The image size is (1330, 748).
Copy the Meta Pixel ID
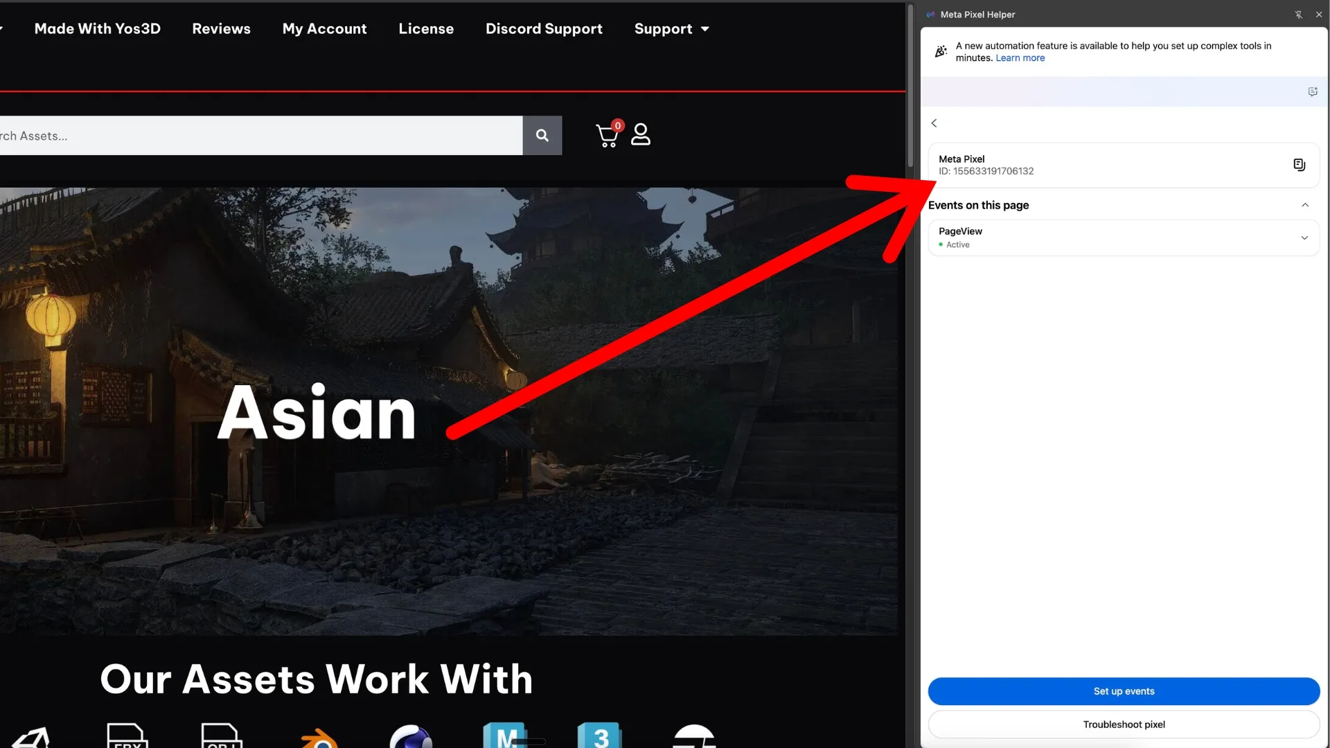tap(1299, 165)
